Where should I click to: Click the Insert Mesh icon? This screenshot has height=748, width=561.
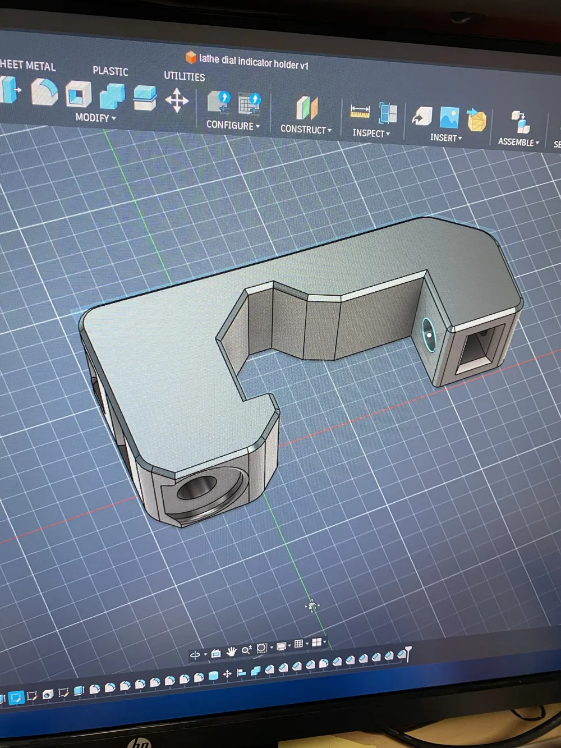click(476, 120)
